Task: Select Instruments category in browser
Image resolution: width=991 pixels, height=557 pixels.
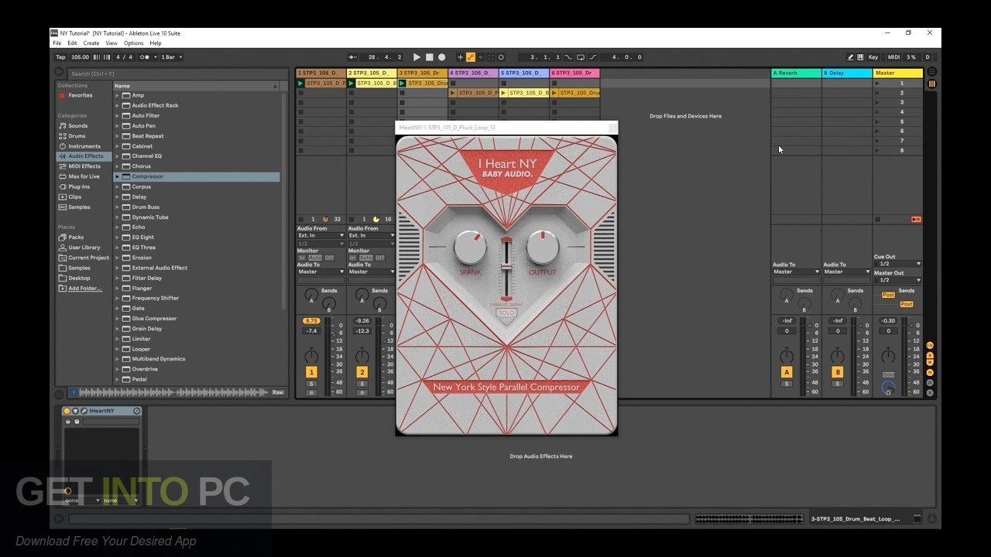Action: pyautogui.click(x=84, y=146)
